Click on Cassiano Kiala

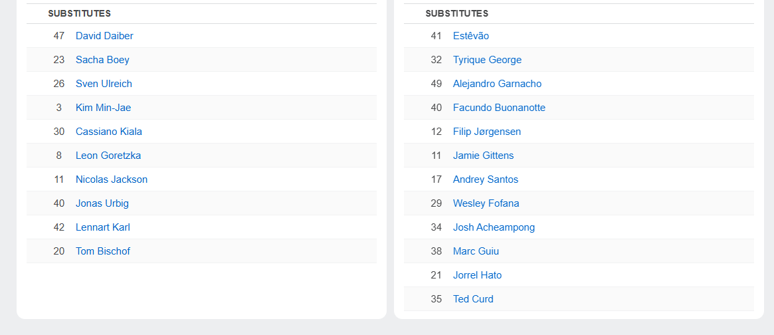coord(109,132)
